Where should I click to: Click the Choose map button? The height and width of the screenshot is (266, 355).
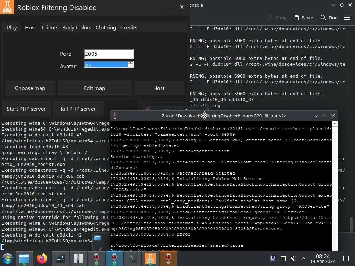click(x=30, y=88)
